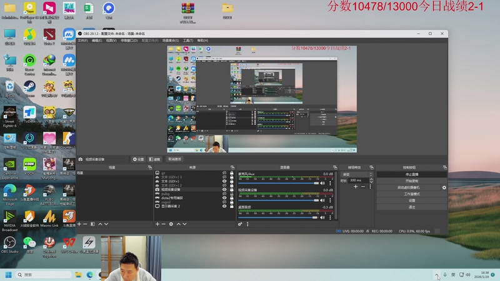Launch NVIDIA Broadcast desktop icon
Image resolution: width=500 pixels, height=281 pixels.
(9, 221)
